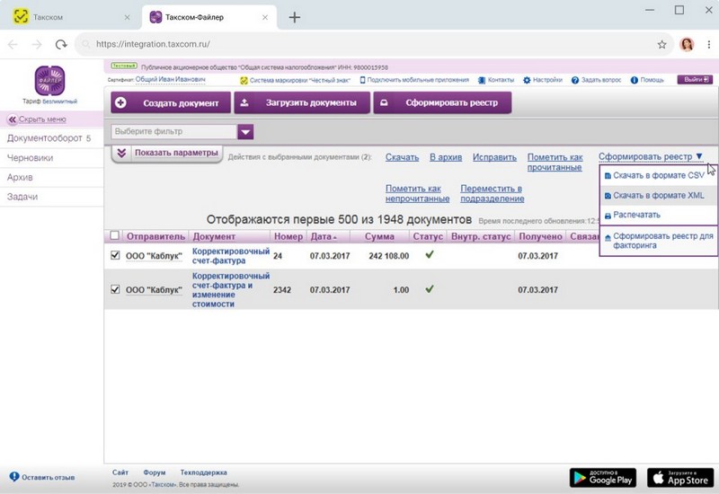Uncheck the document number 24 row checkbox
The width and height of the screenshot is (719, 494).
tap(114, 255)
